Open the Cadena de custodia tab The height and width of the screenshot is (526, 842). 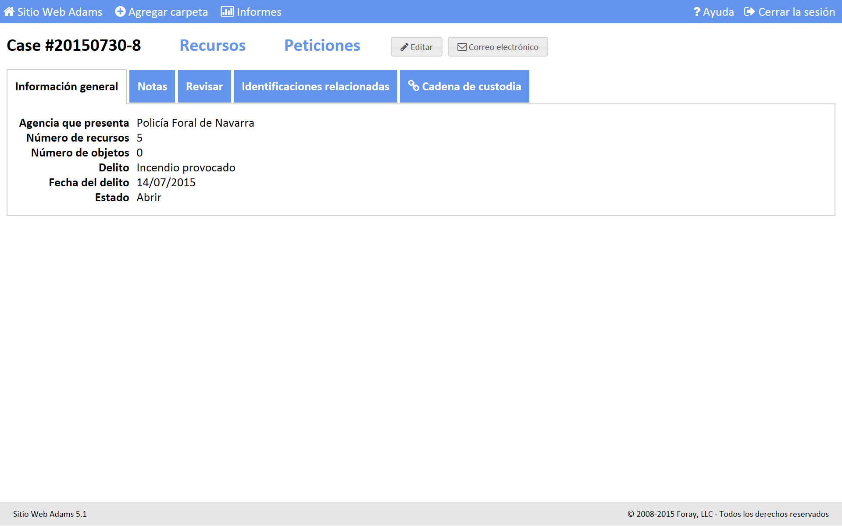471,86
